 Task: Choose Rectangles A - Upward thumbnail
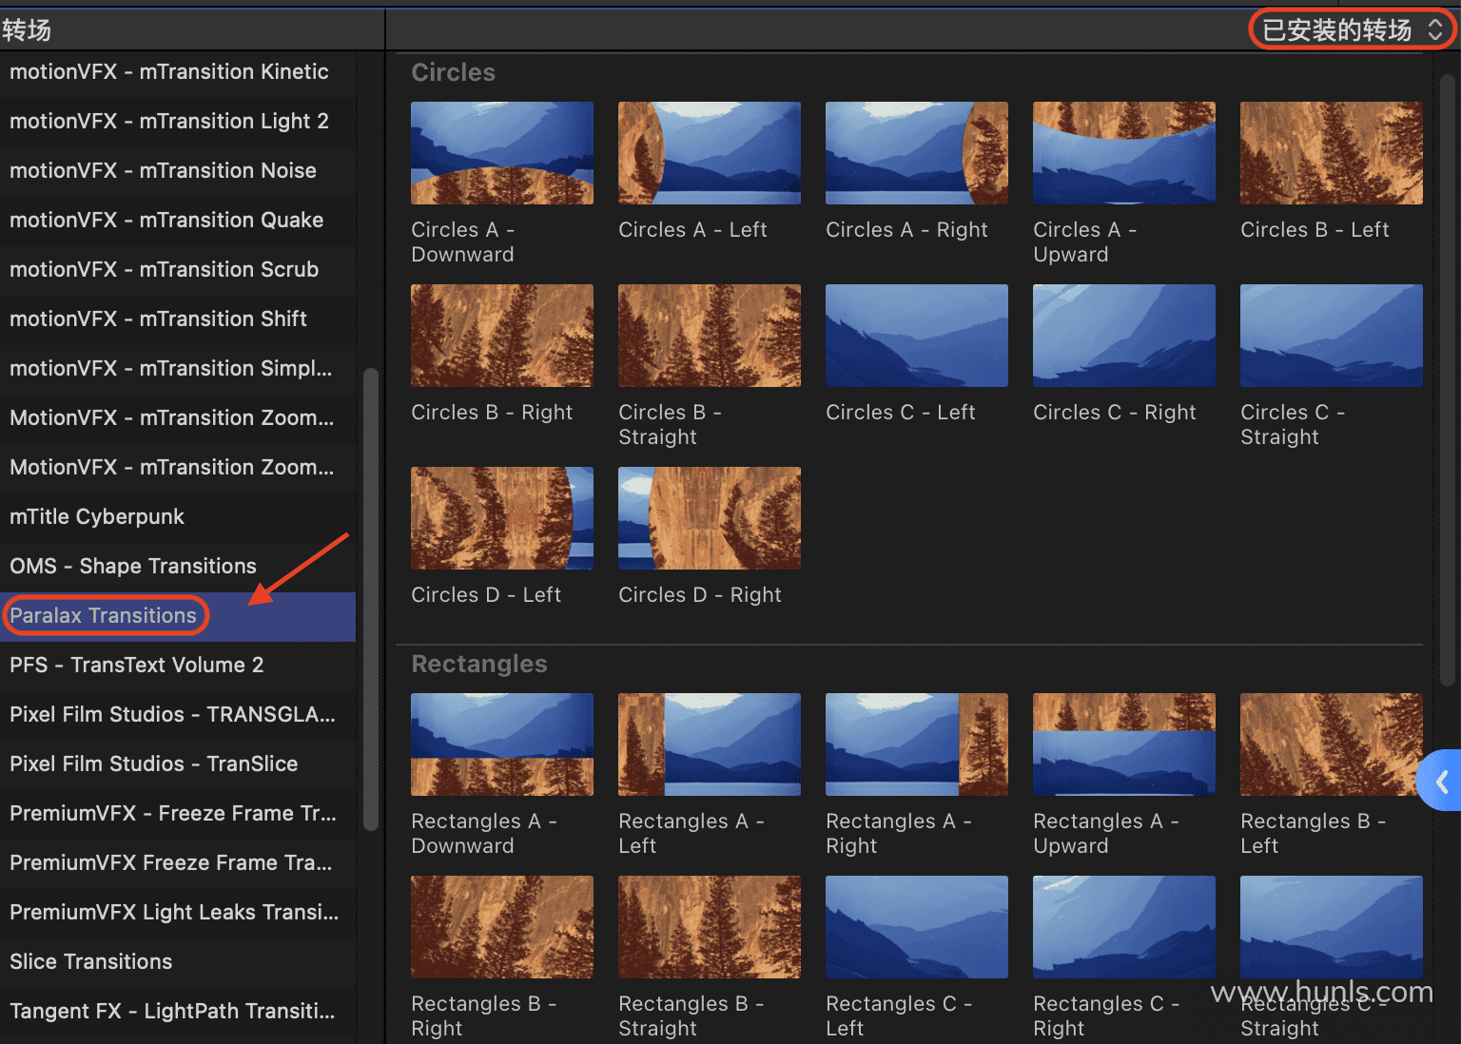pos(1123,744)
